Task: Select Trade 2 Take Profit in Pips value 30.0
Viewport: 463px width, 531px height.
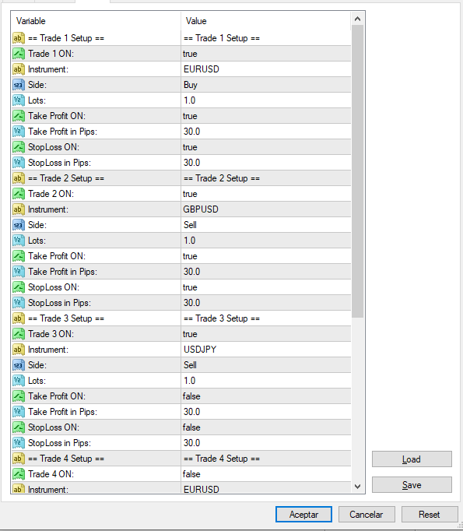Action: point(266,272)
